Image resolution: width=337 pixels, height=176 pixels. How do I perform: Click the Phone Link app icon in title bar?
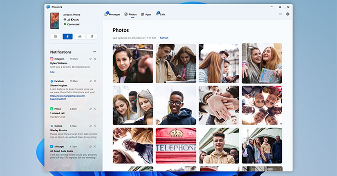48,7
